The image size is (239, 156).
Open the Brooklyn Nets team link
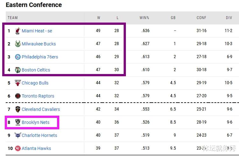(35, 122)
